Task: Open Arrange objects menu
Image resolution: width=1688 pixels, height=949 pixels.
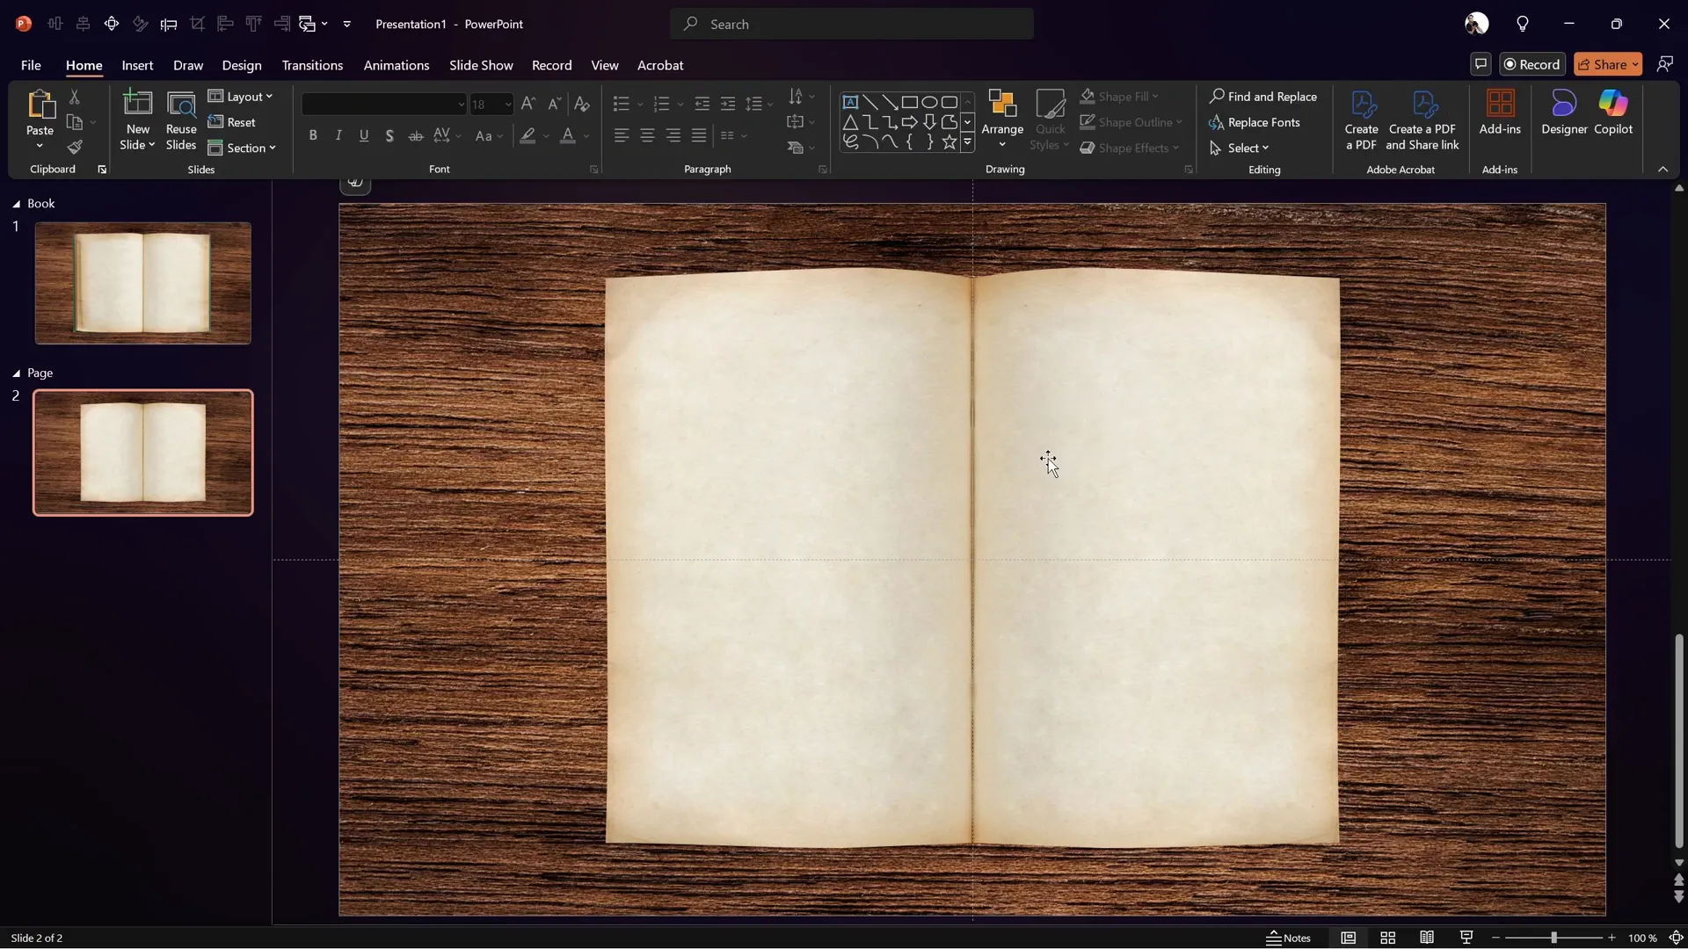Action: [1002, 120]
